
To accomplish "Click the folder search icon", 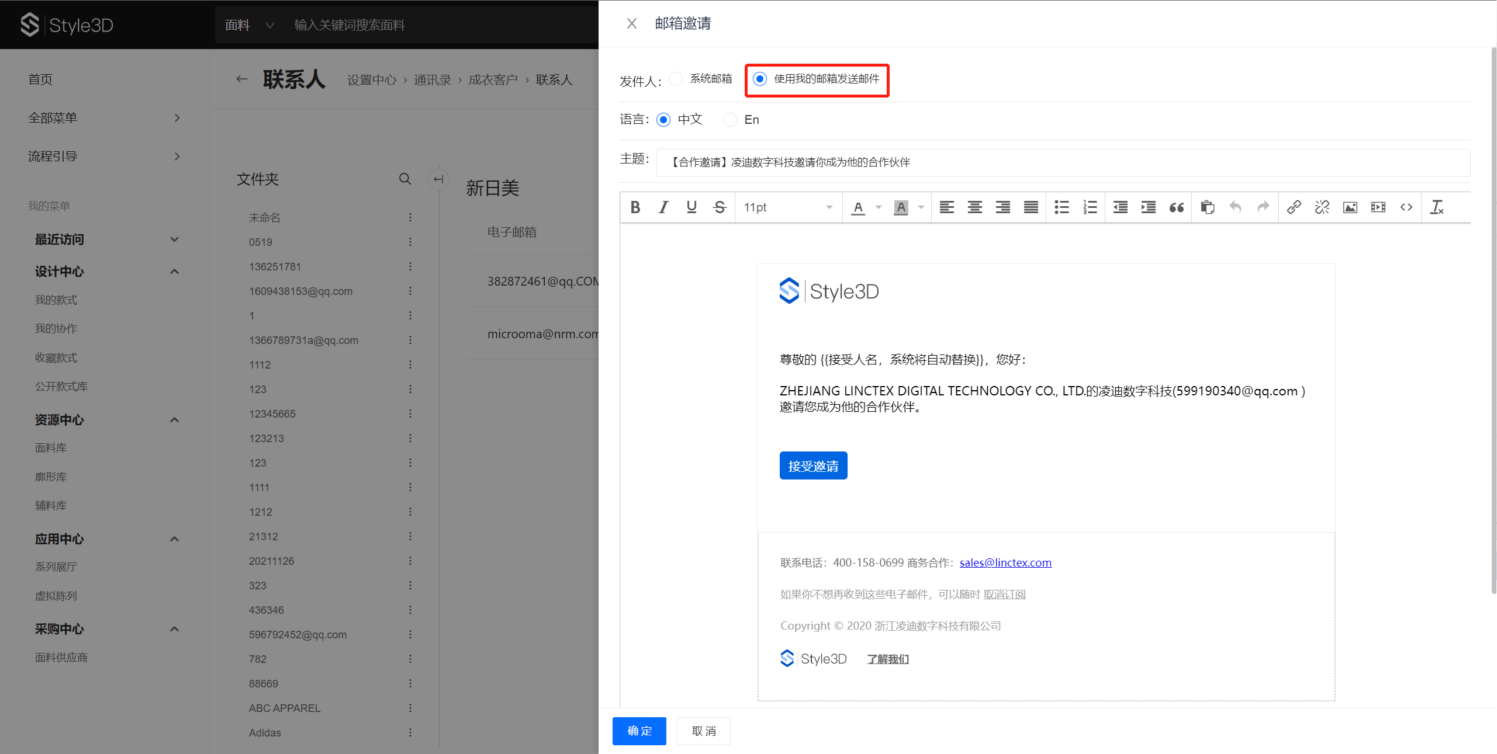I will 404,179.
